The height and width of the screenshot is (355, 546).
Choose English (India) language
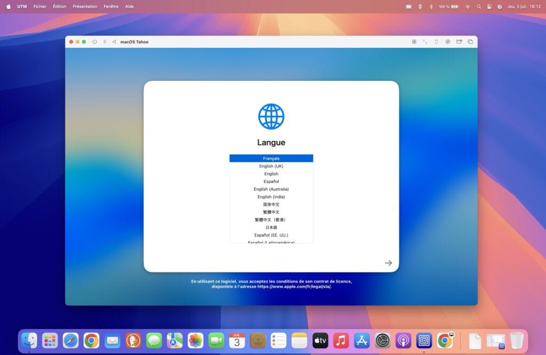271,197
